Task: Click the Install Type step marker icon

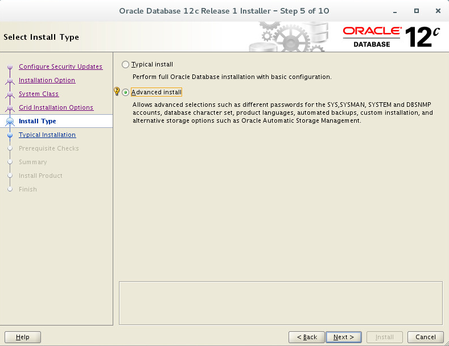Action: tap(10, 122)
